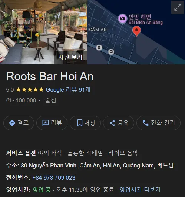Click the Roots Bar Hoi An title
This screenshot has width=185, height=197.
(x=50, y=76)
